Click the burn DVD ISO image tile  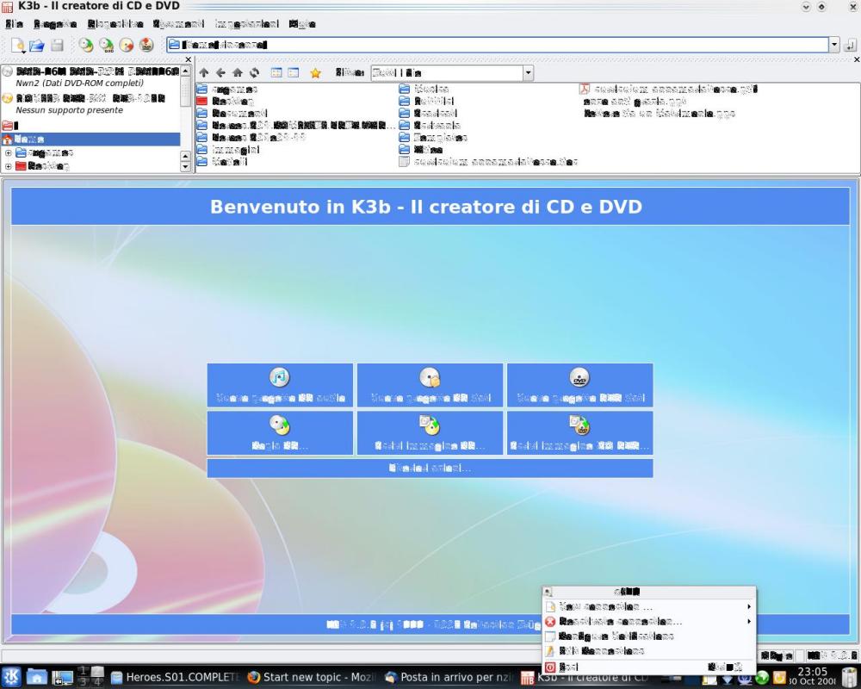(x=579, y=432)
